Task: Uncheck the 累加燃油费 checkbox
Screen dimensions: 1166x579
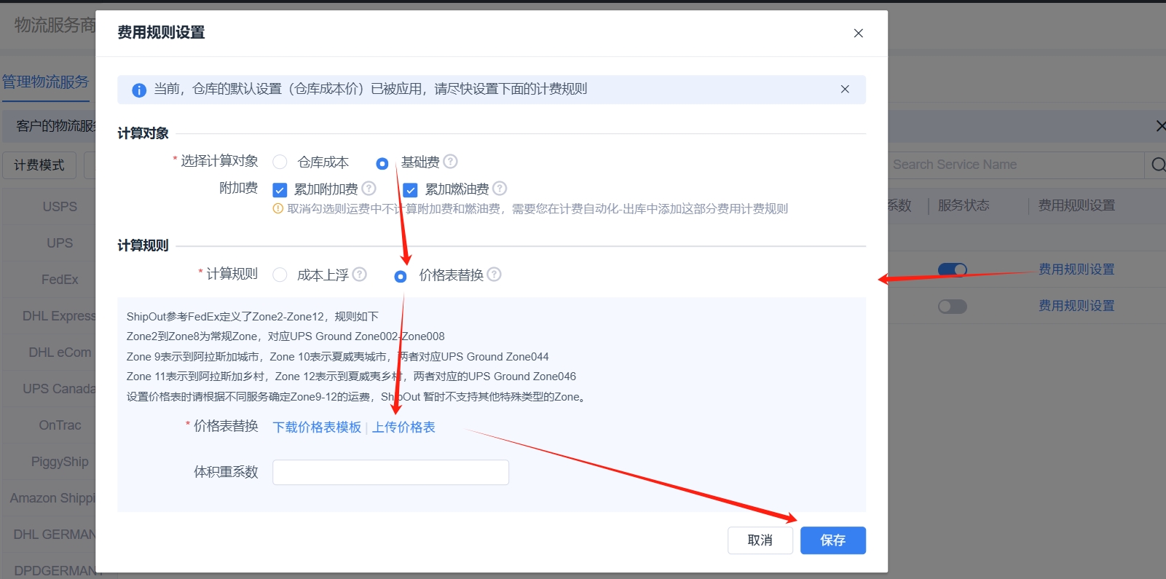Action: coord(411,190)
